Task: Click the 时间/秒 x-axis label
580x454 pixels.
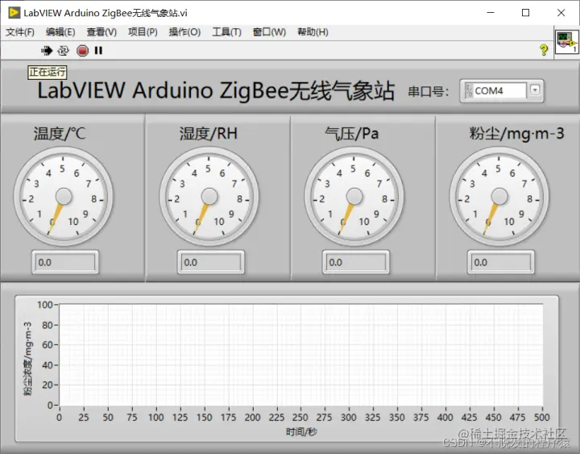Action: (x=301, y=431)
